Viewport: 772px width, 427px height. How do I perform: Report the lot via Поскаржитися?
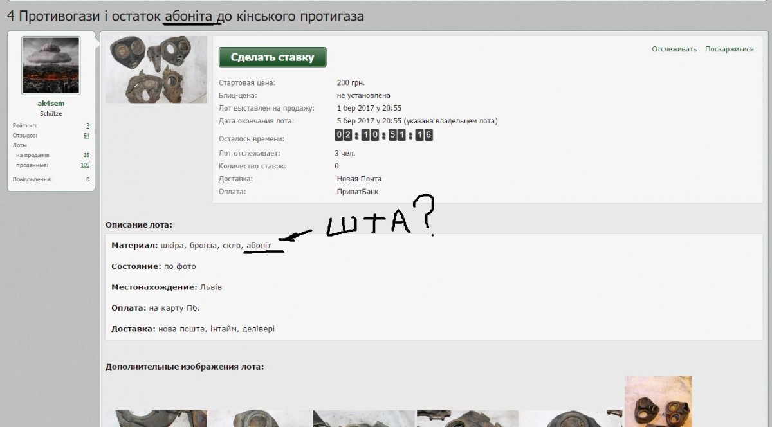729,49
